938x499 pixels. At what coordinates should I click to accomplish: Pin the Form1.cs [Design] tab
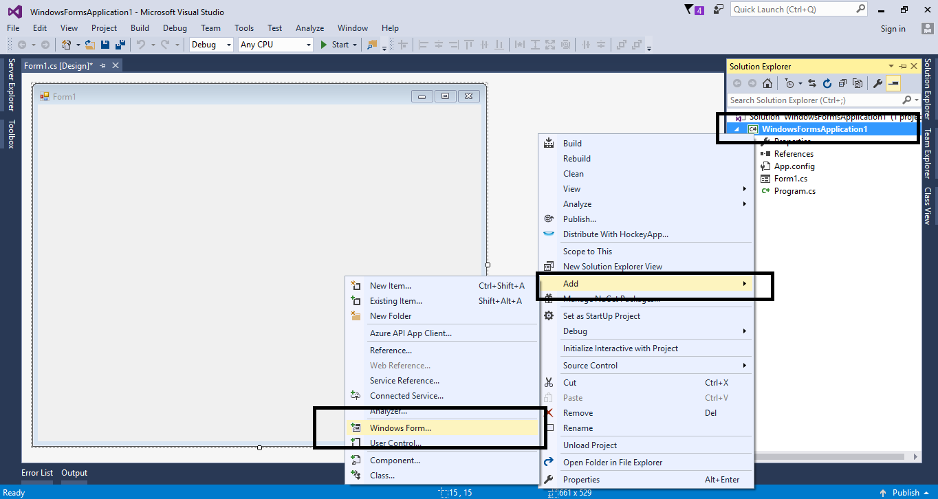pyautogui.click(x=102, y=66)
